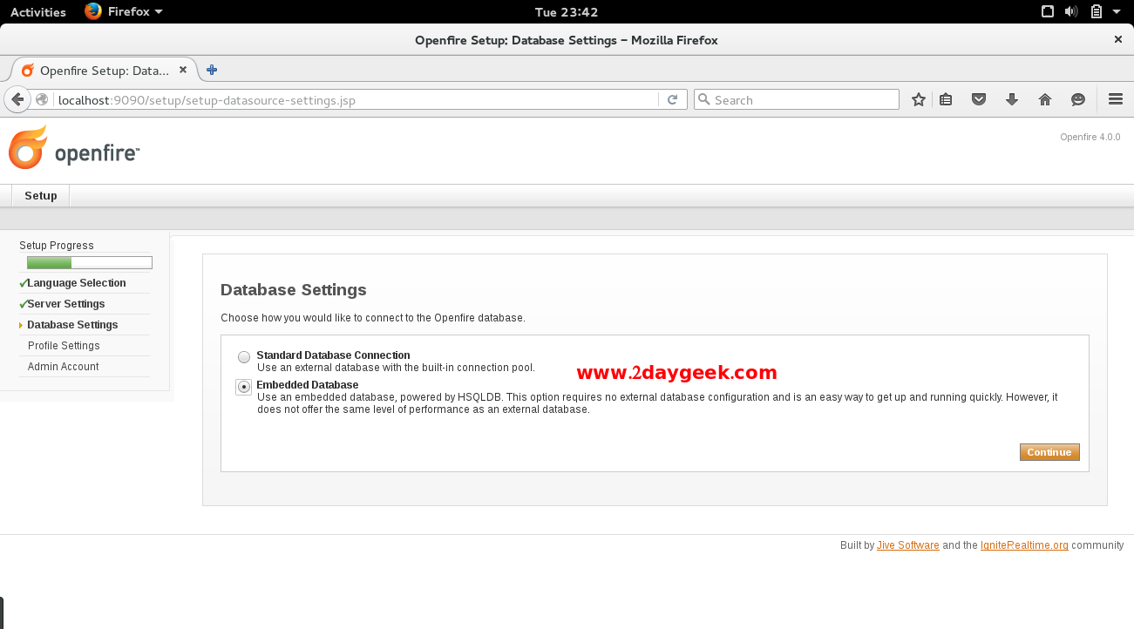The width and height of the screenshot is (1134, 629).
Task: Focus the Firefox Search box
Action: 797,100
